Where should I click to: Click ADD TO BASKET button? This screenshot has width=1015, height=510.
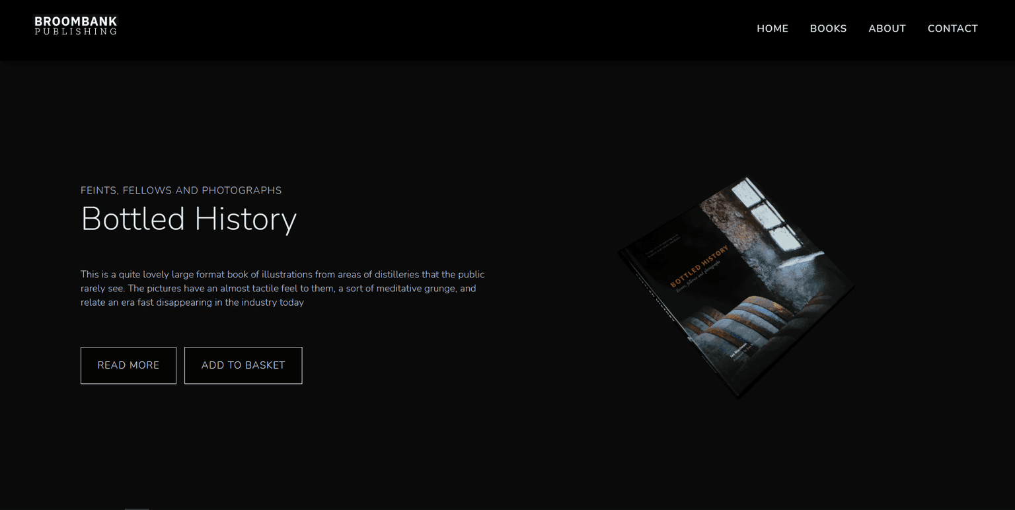(243, 365)
